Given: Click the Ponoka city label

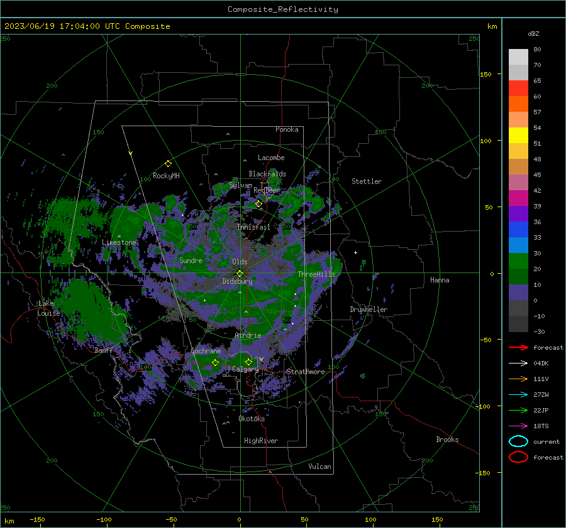Looking at the screenshot, I should [x=287, y=129].
